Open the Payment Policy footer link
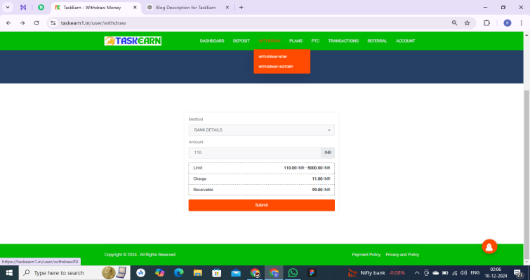 click(366, 255)
